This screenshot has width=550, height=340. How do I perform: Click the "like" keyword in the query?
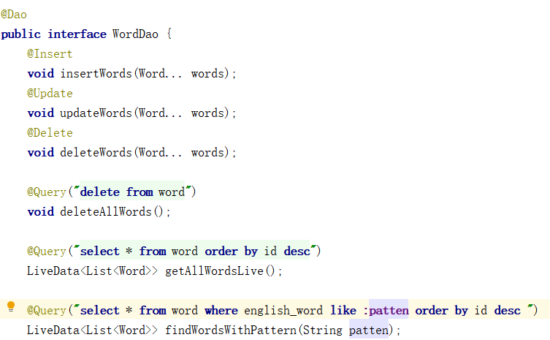(x=343, y=311)
